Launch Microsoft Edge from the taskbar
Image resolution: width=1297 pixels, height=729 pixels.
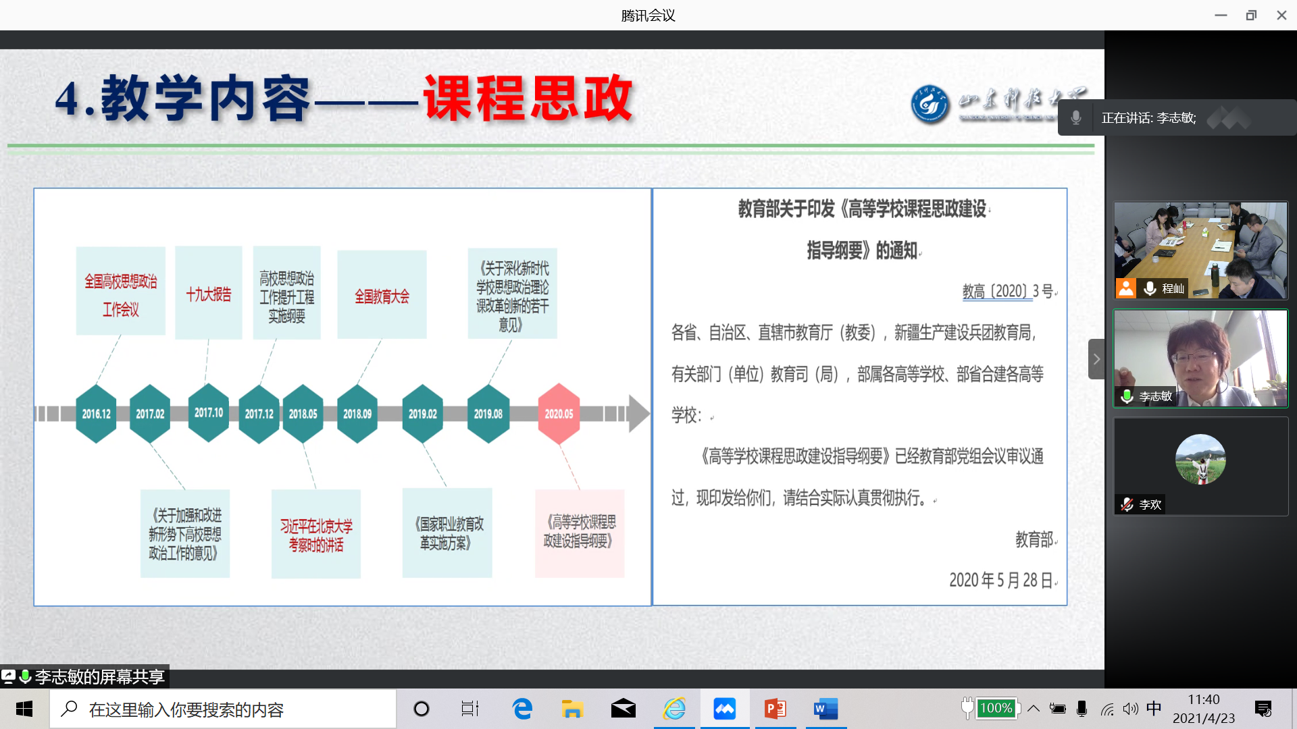[522, 709]
